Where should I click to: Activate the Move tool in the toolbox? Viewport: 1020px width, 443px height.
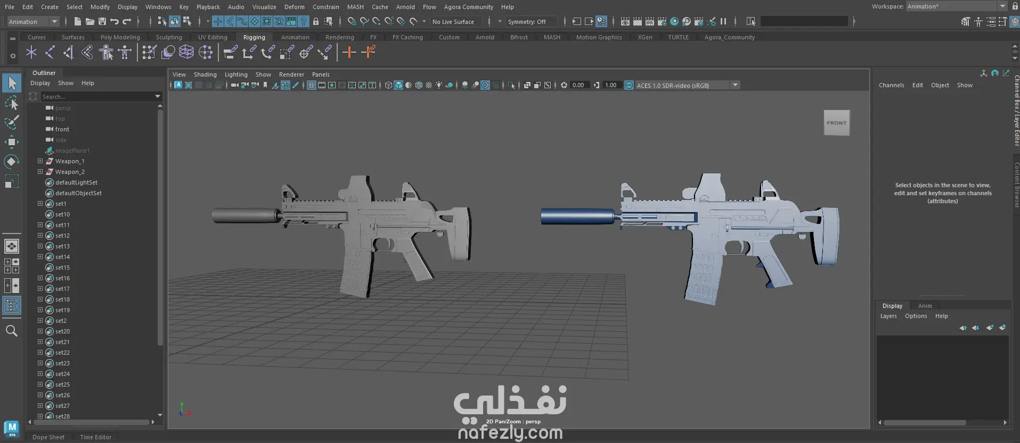point(12,142)
